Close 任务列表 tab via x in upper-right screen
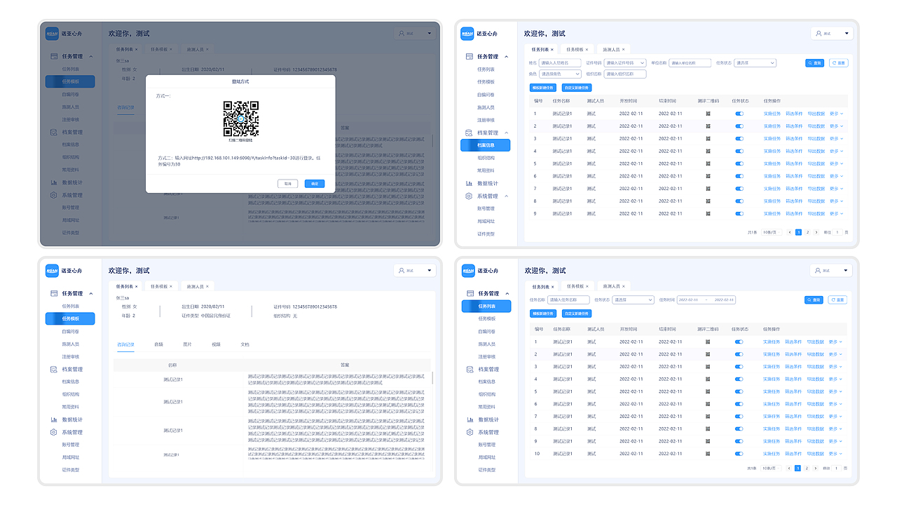The height and width of the screenshot is (505, 897). coord(552,50)
